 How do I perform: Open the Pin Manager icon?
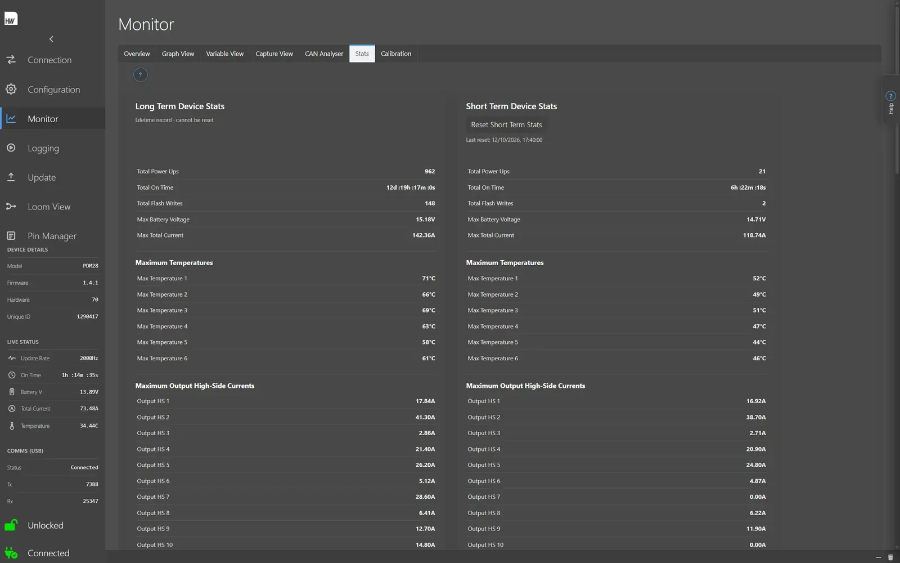click(x=11, y=235)
